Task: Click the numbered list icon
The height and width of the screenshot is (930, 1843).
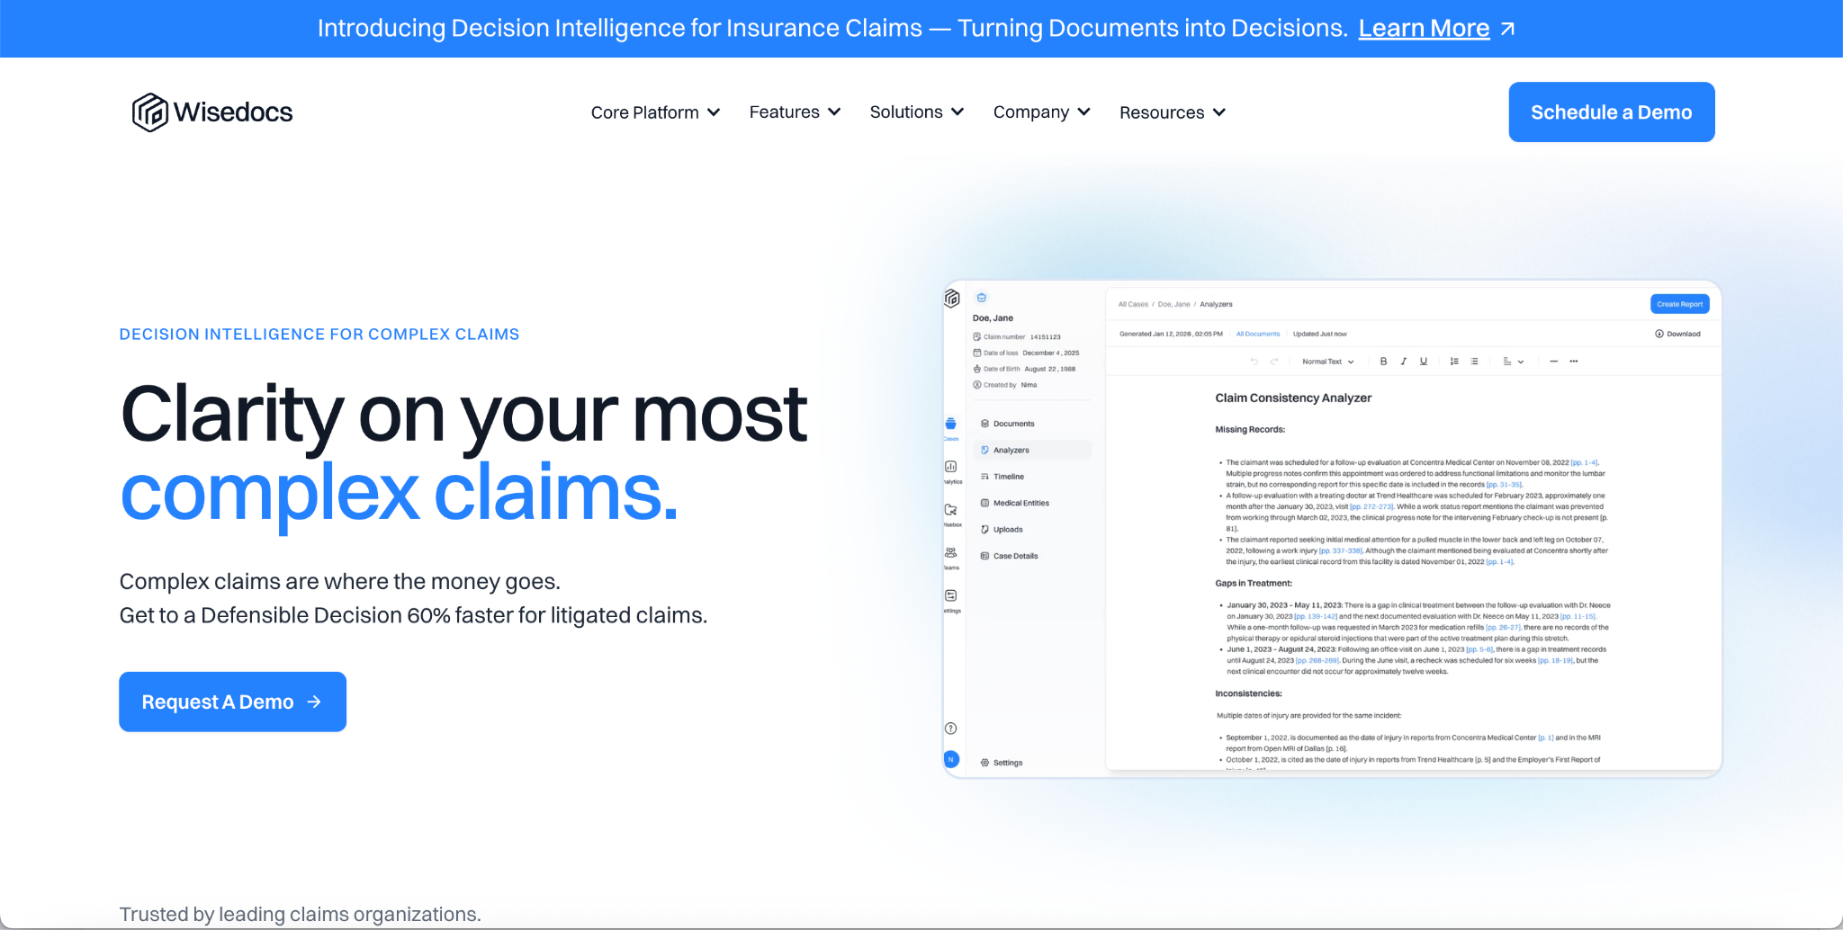Action: (x=1454, y=362)
